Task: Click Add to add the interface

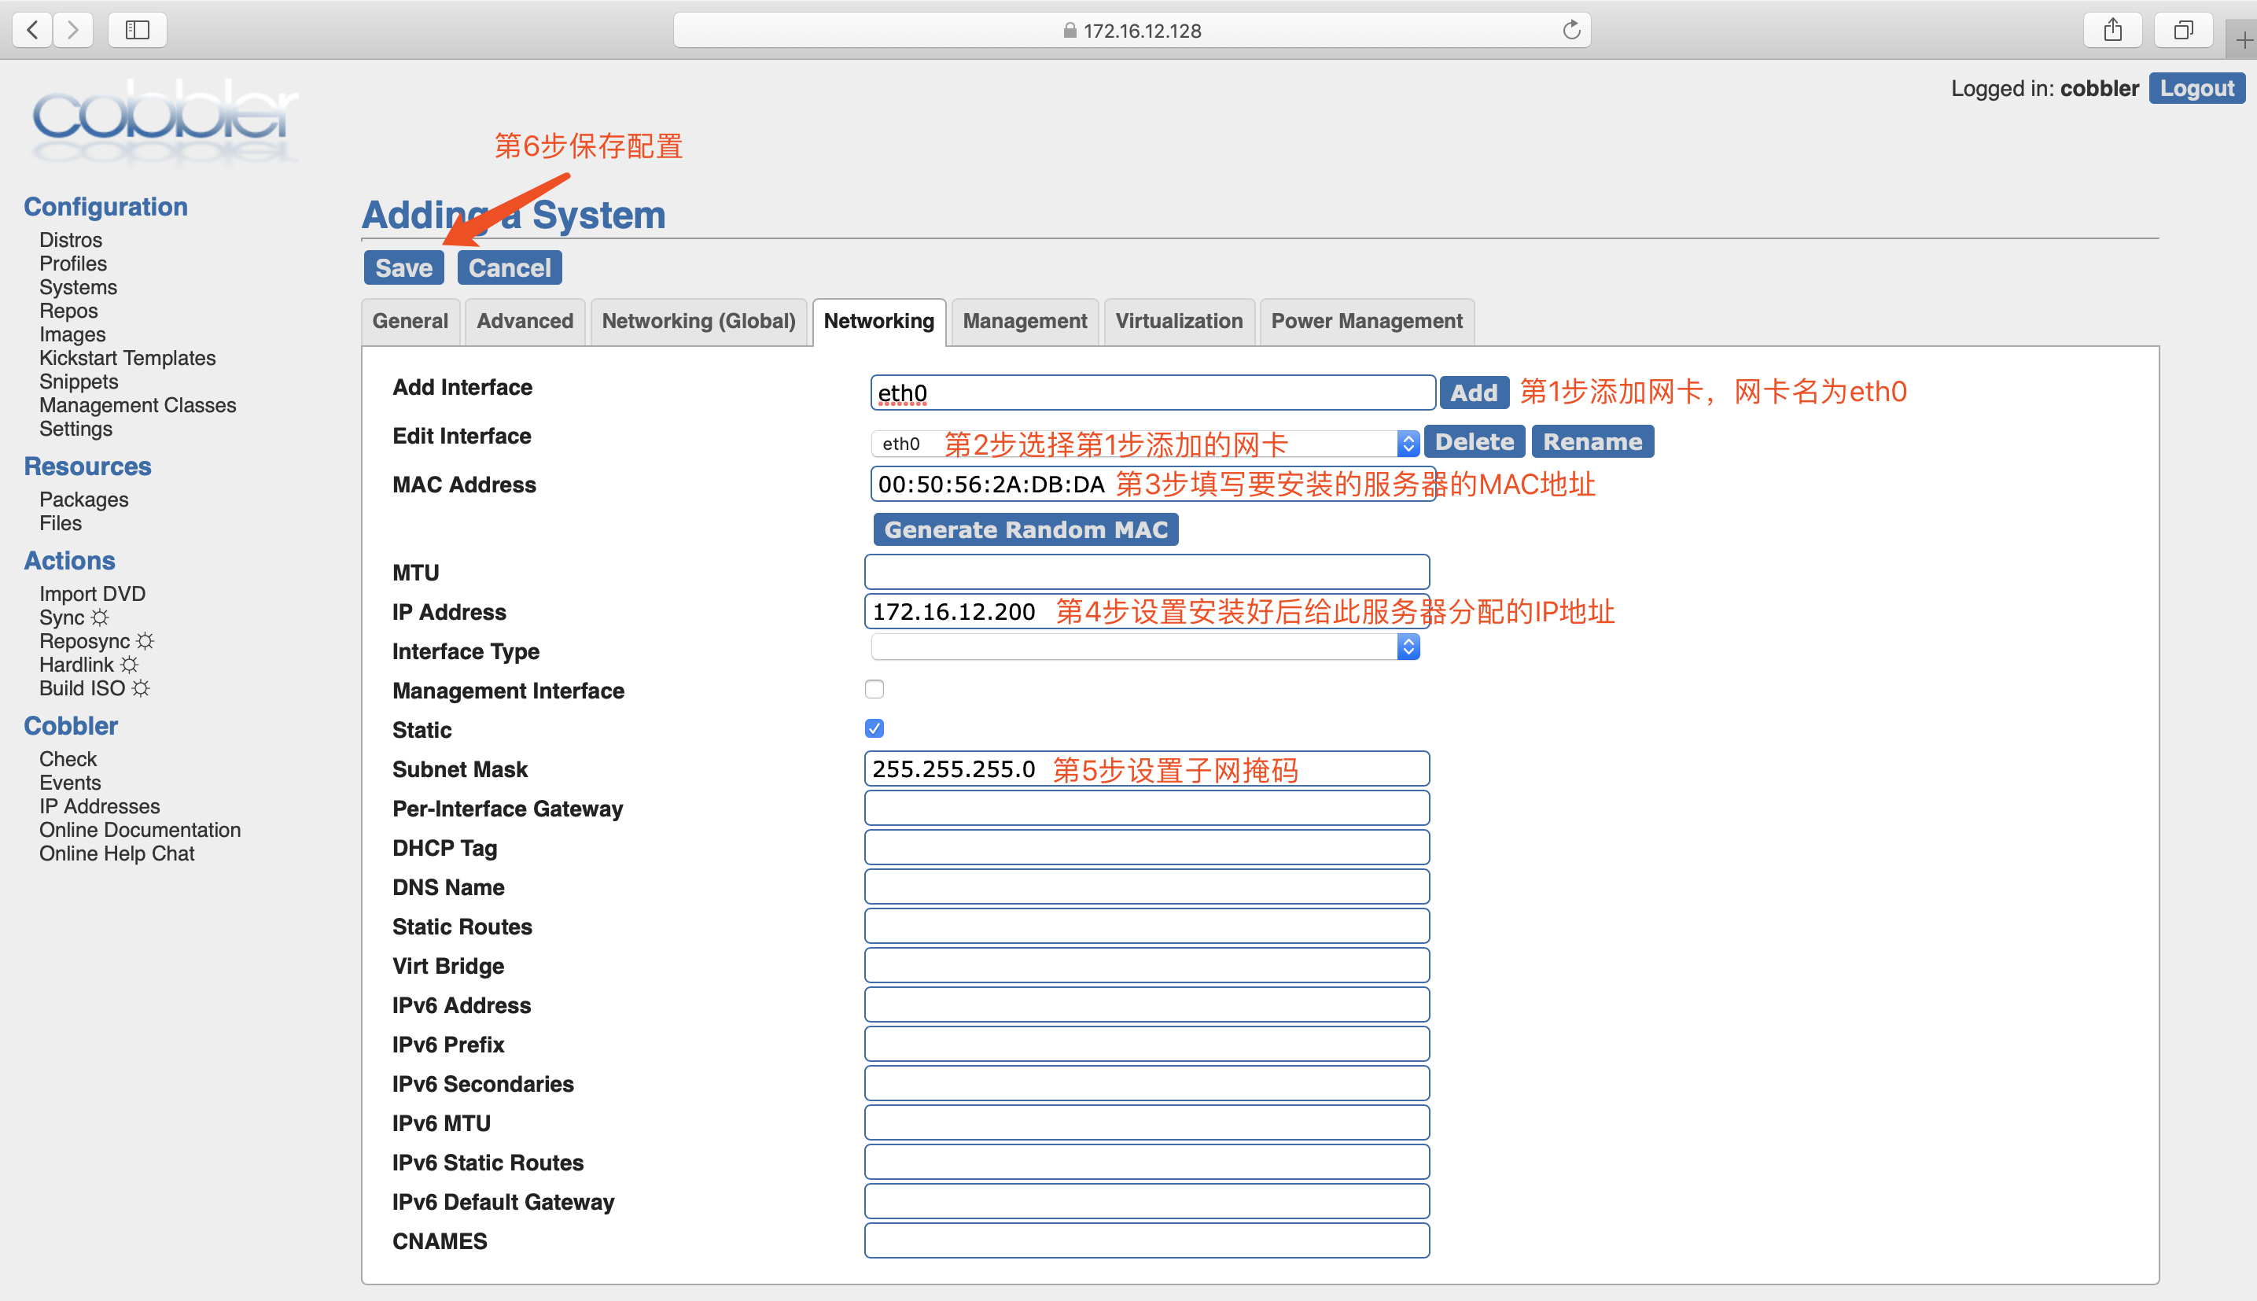Action: click(x=1474, y=393)
